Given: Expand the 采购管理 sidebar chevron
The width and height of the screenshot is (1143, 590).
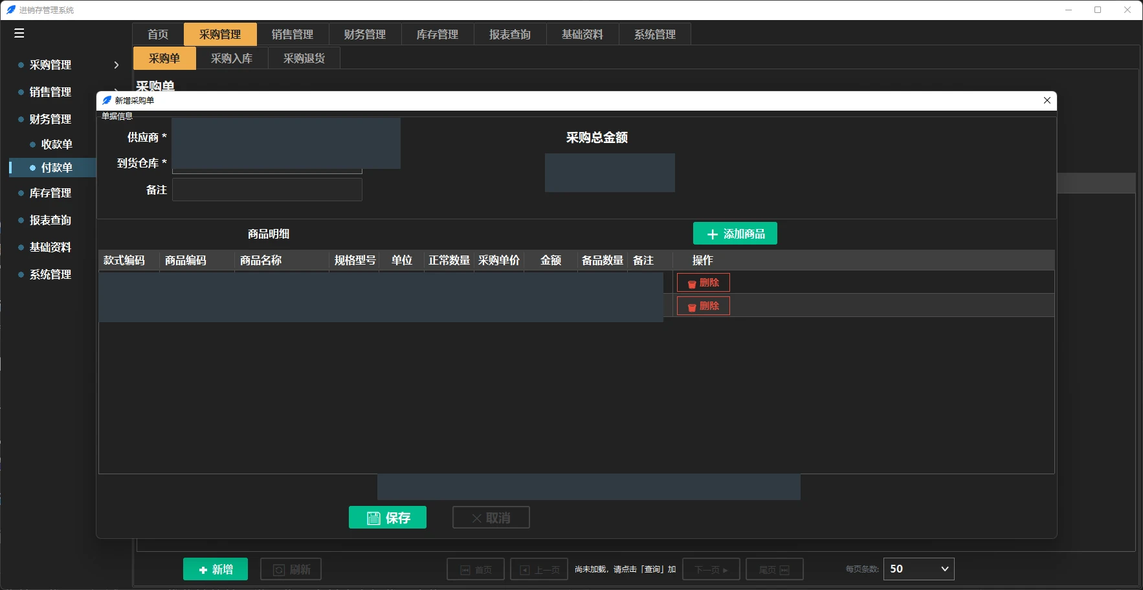Looking at the screenshot, I should tap(117, 65).
